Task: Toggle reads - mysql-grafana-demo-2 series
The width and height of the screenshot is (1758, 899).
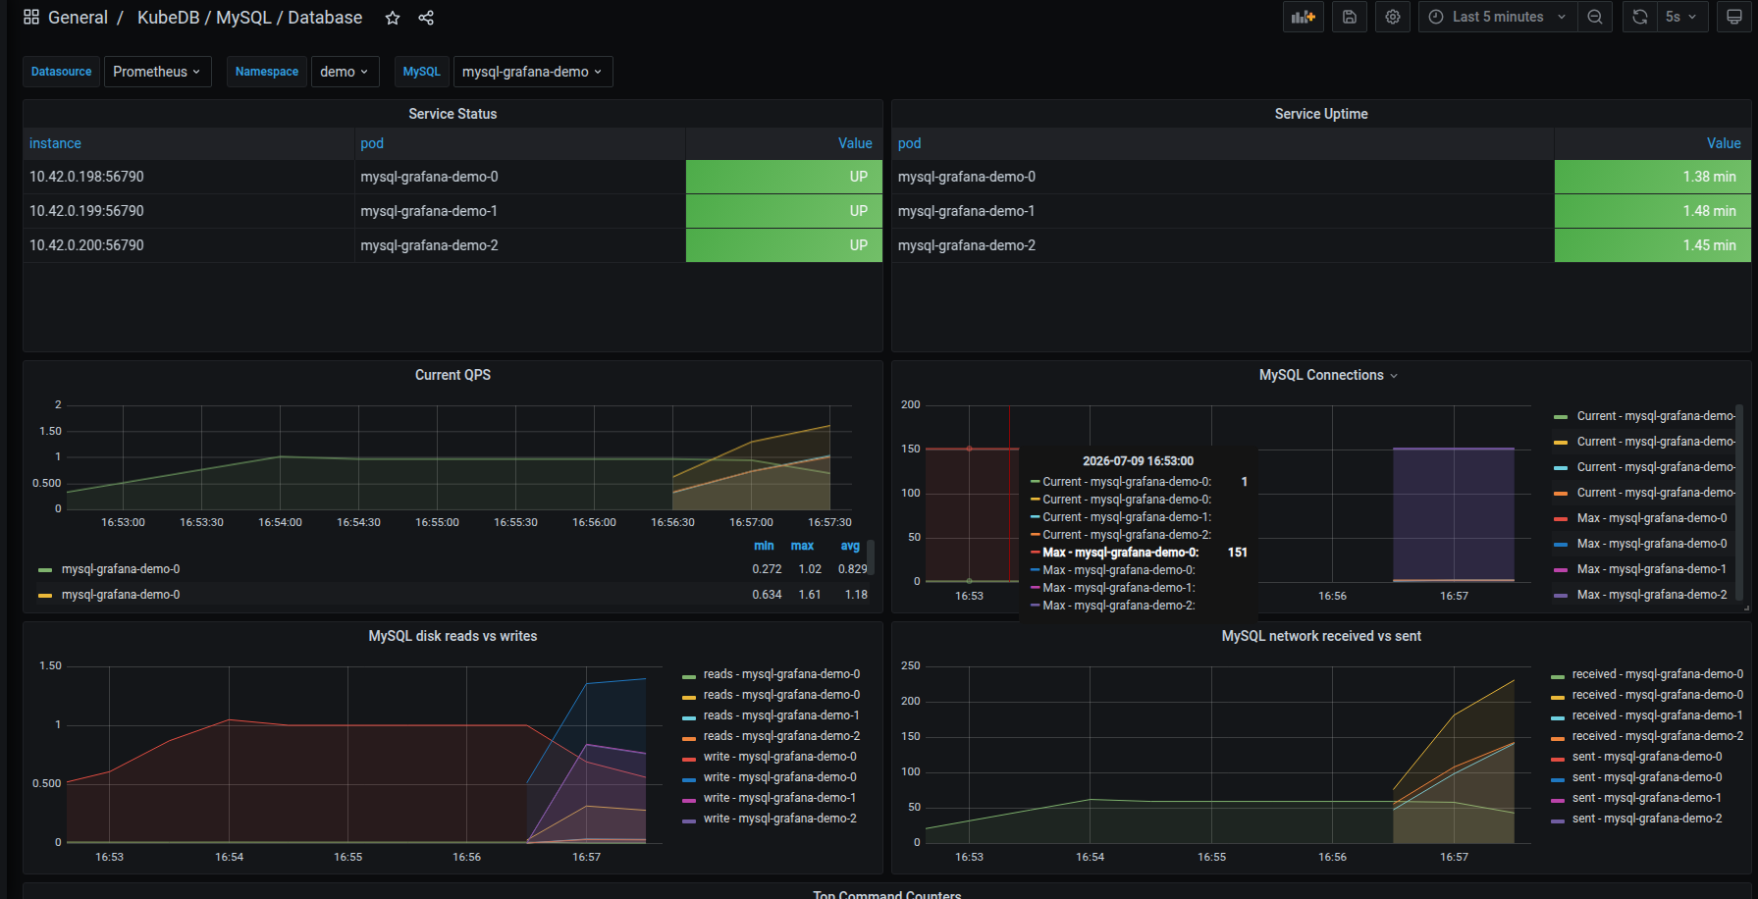Action: click(781, 736)
